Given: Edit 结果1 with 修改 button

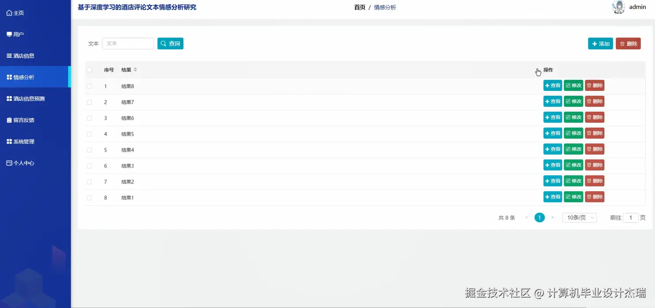Looking at the screenshot, I should (573, 197).
